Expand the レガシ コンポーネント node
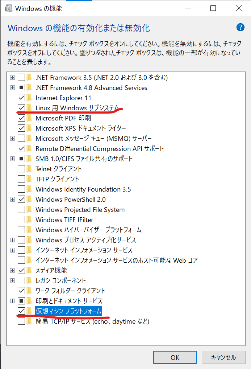Screen dimensions: 251x369 [12, 280]
